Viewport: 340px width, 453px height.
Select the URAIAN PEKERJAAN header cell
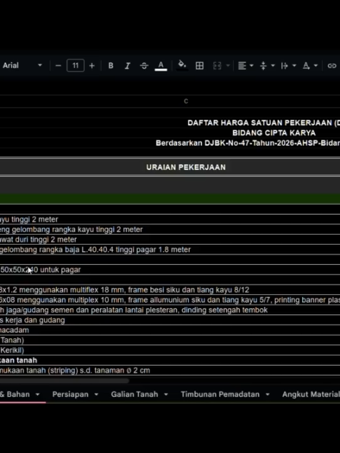point(186,167)
